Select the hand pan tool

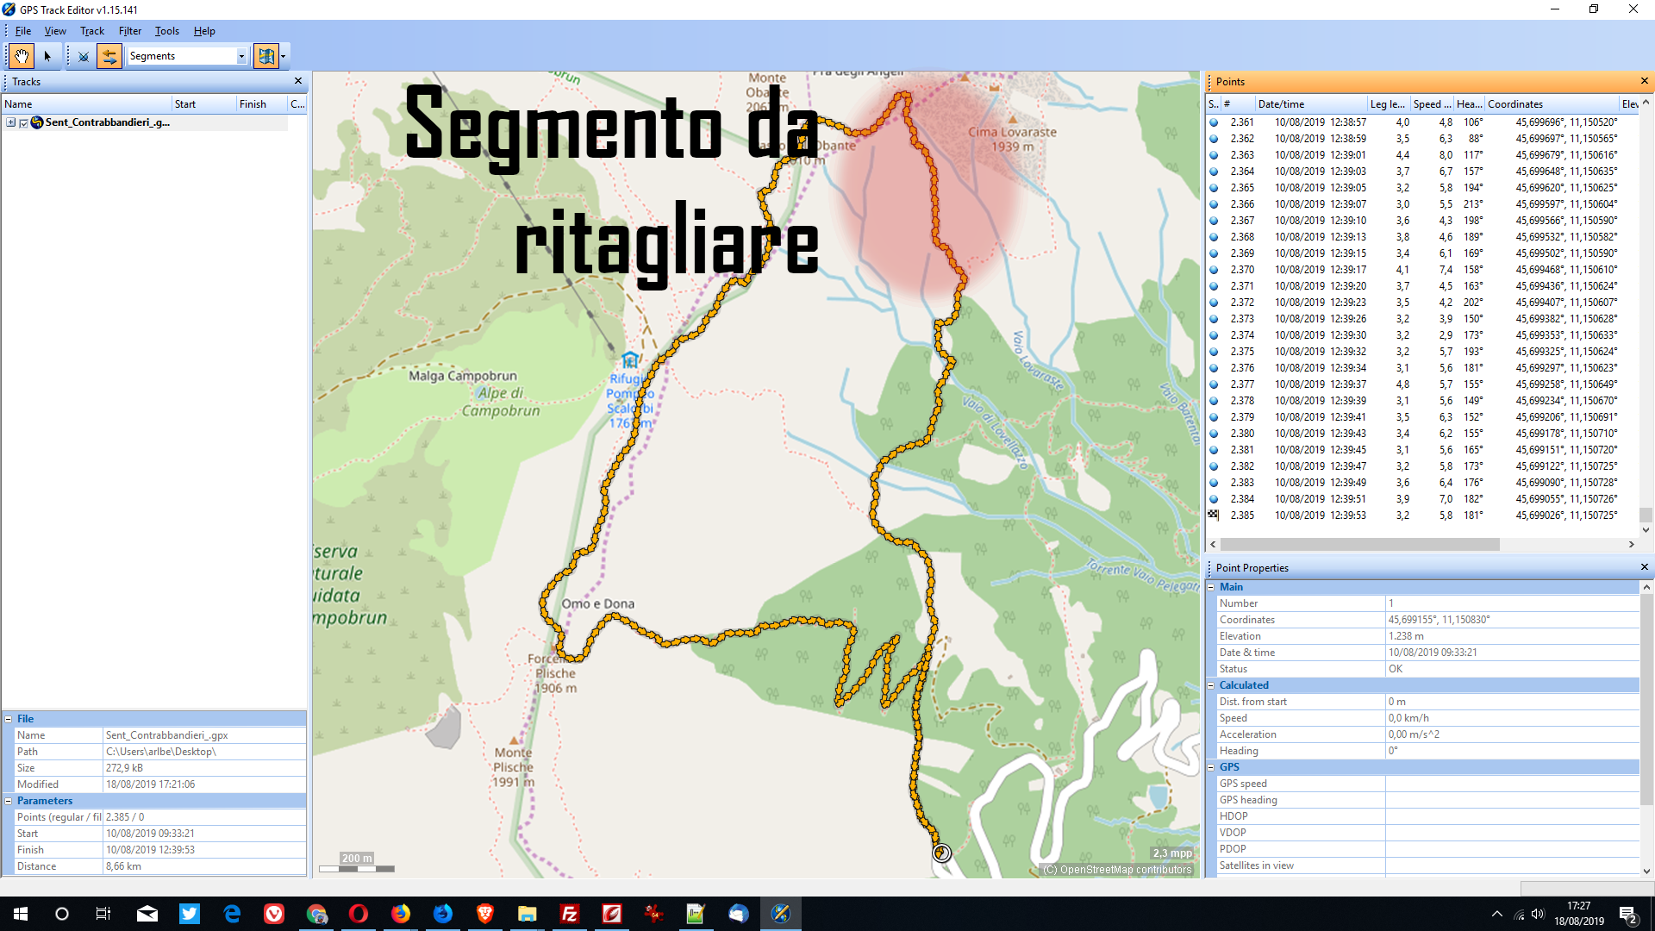[22, 56]
